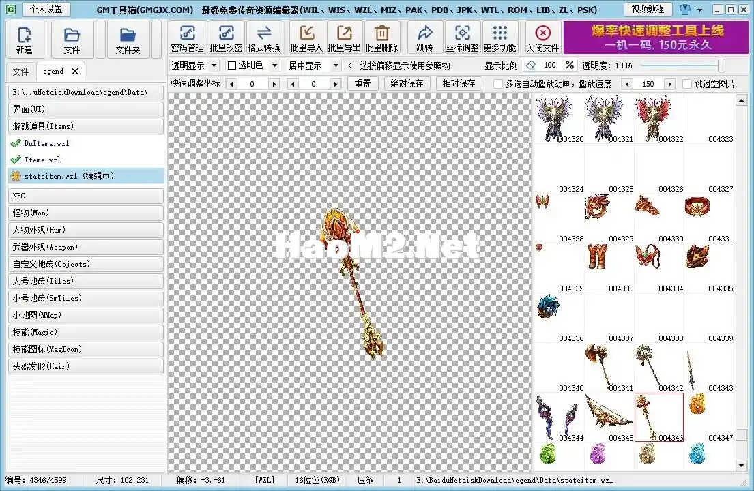
Task: Select thumbnail 004320
Action: pyautogui.click(x=560, y=119)
